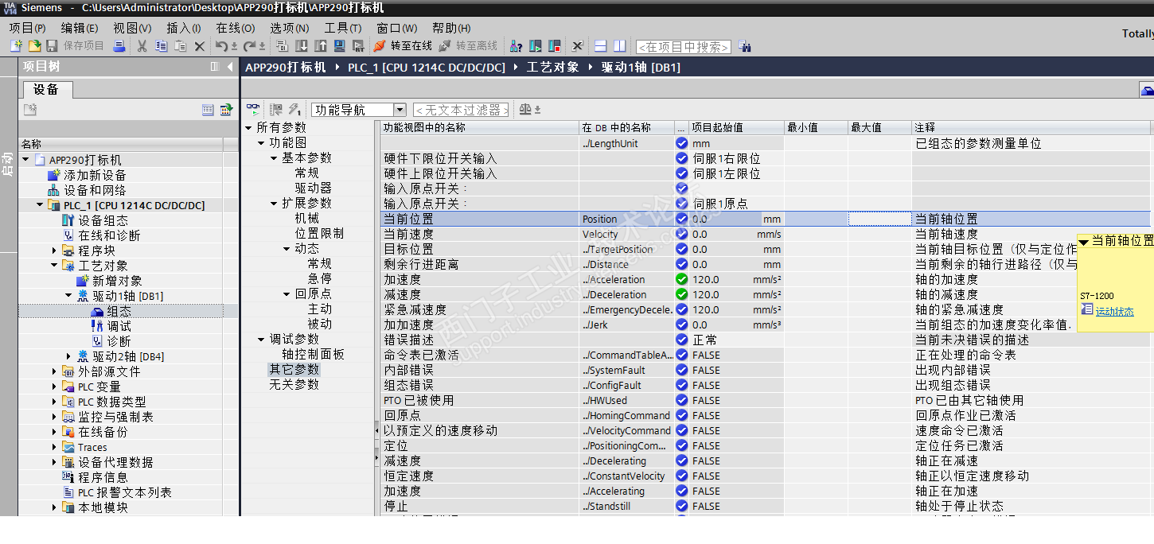Open accessible devices toolbar icon
This screenshot has width=1154, height=544.
coord(516,46)
